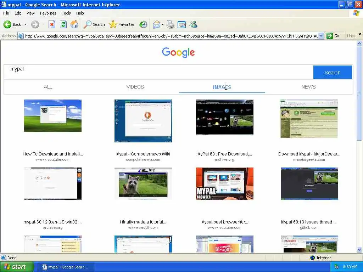Open the View menu
Image resolution: width=363 pixels, height=272 pixels.
[30, 13]
